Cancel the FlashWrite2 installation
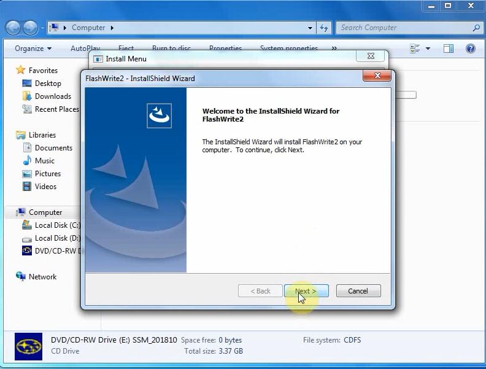486x369 pixels. [358, 291]
